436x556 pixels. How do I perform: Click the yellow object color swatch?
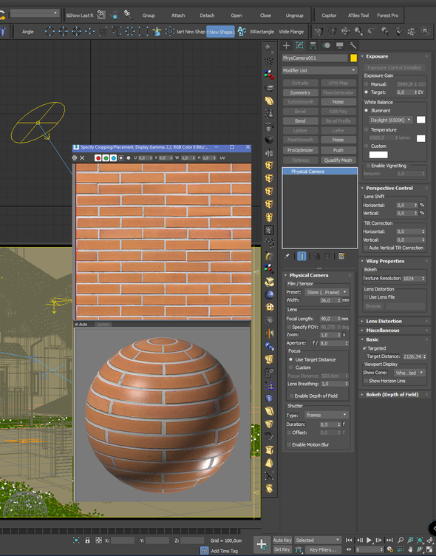[x=353, y=58]
